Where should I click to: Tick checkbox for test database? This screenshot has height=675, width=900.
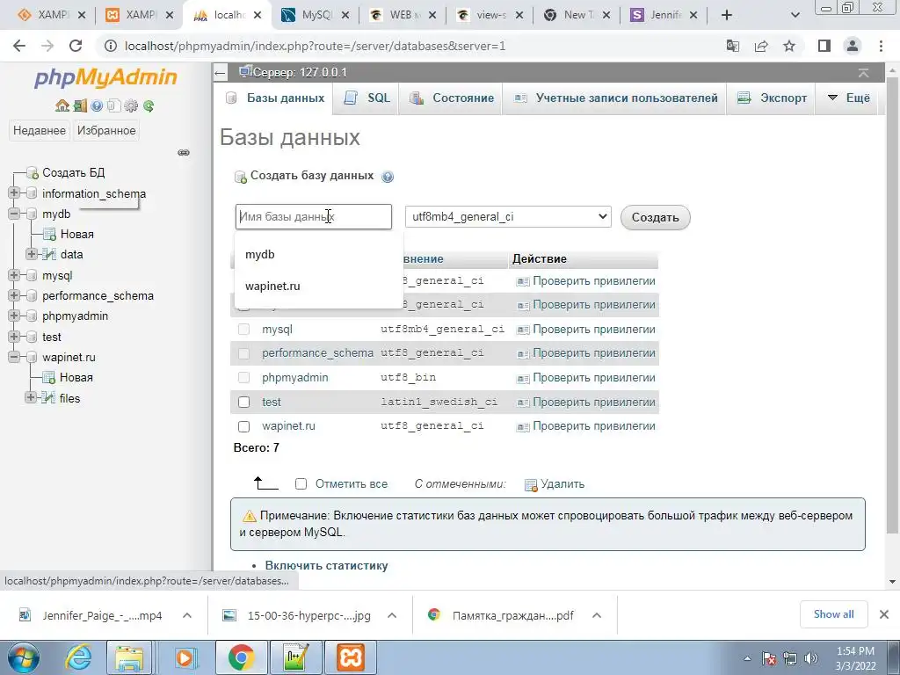click(x=244, y=402)
